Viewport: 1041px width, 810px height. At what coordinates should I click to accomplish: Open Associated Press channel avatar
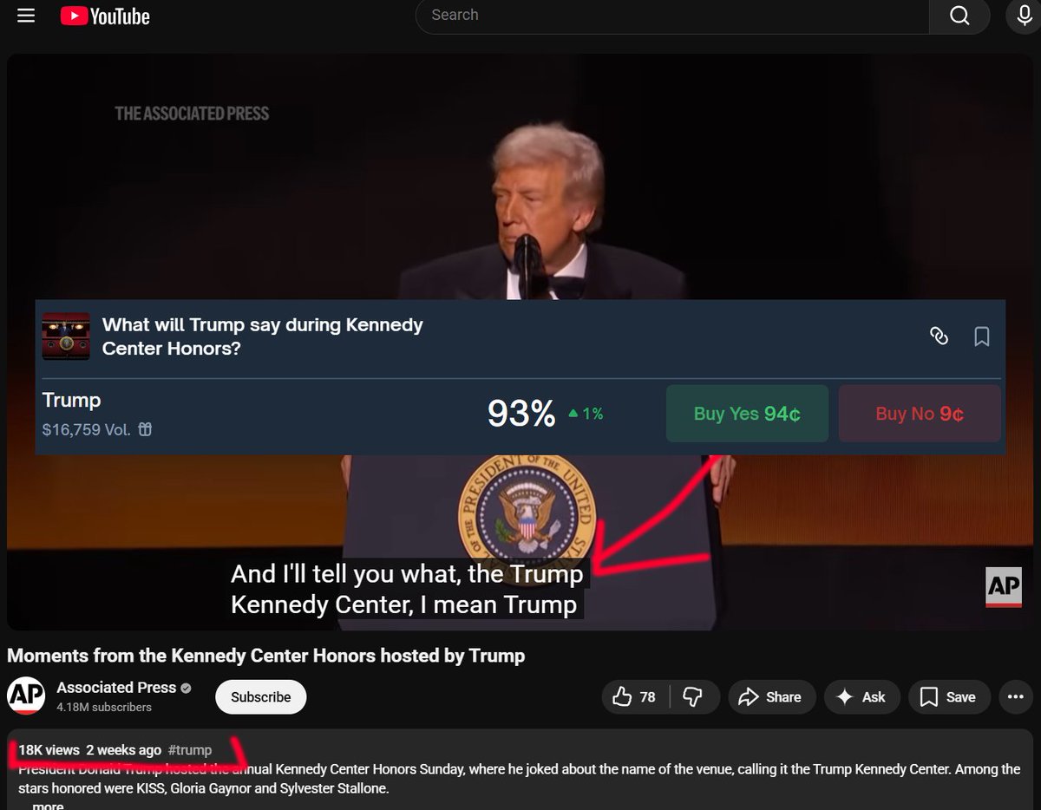26,696
